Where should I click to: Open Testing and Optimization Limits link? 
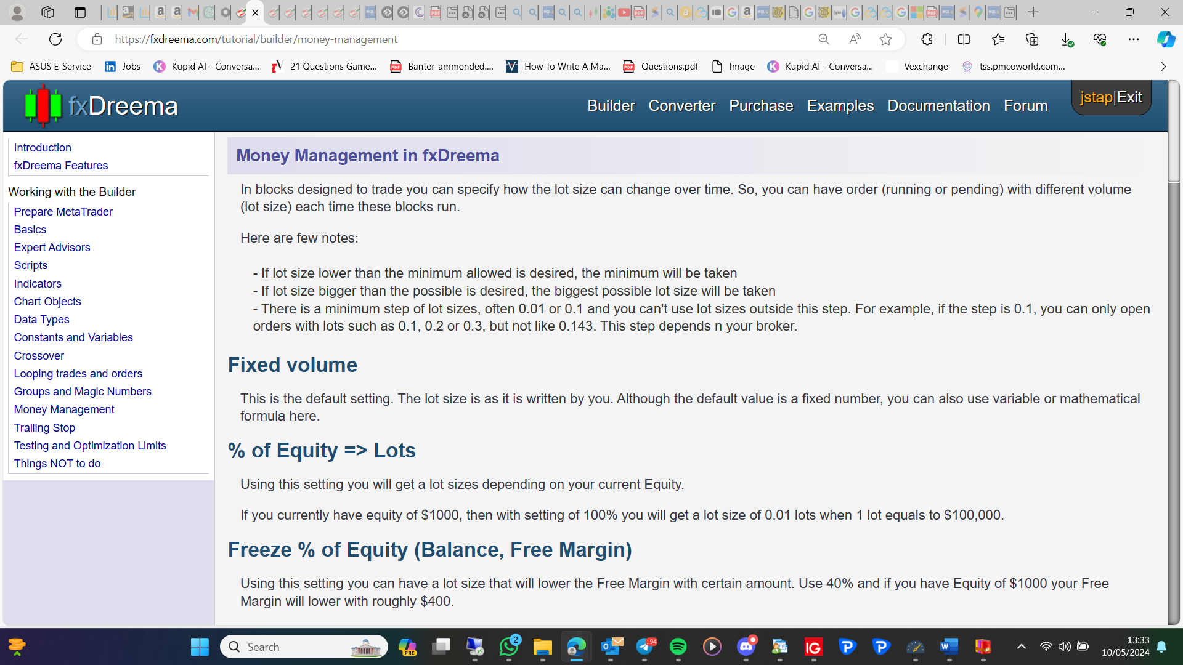coord(90,446)
